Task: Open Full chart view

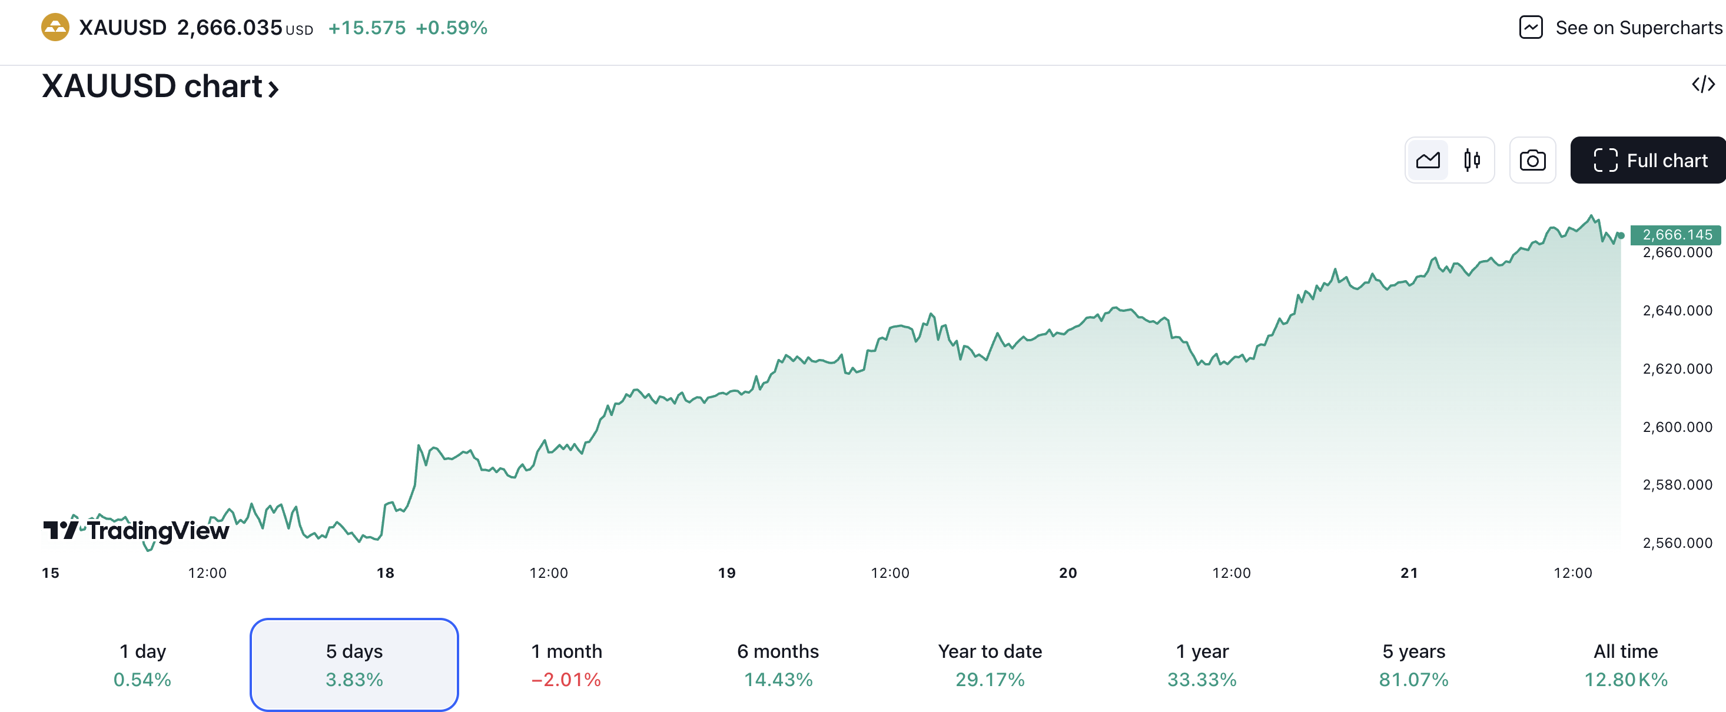Action: 1648,160
